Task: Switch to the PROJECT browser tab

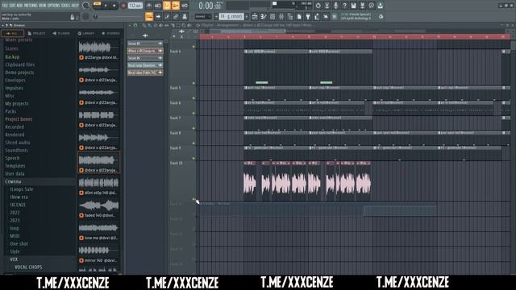Action: coord(36,33)
